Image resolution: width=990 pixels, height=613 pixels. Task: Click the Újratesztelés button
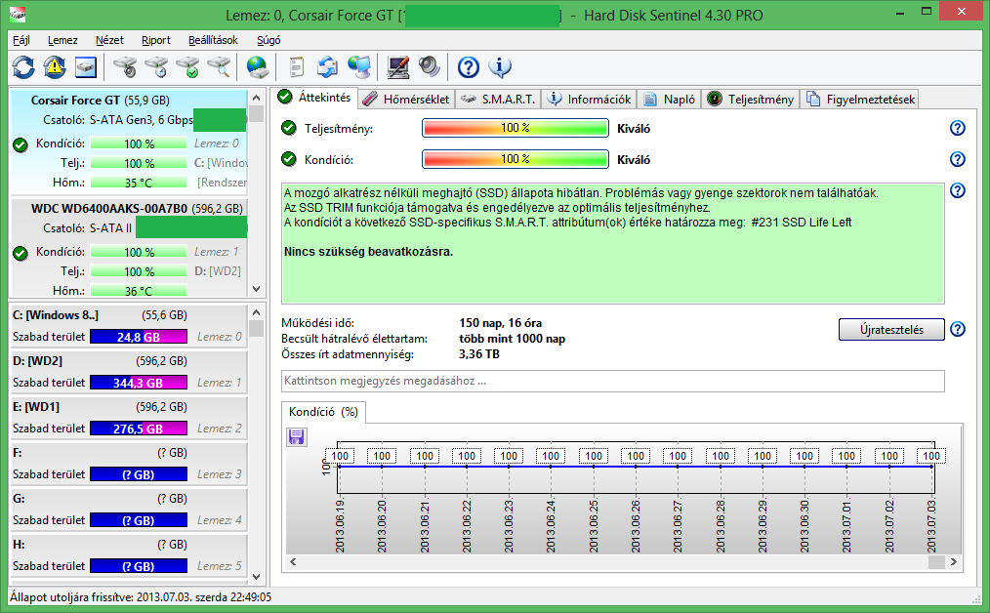click(x=891, y=330)
